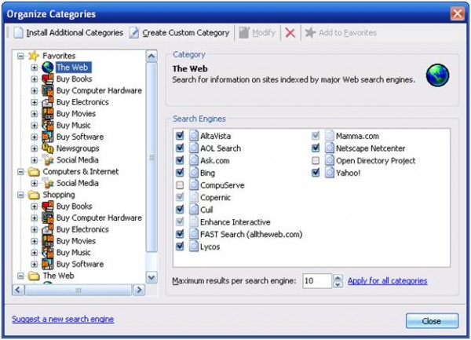471x340 pixels.
Task: Click Install Additional Categories toolbar label
Action: pos(75,32)
